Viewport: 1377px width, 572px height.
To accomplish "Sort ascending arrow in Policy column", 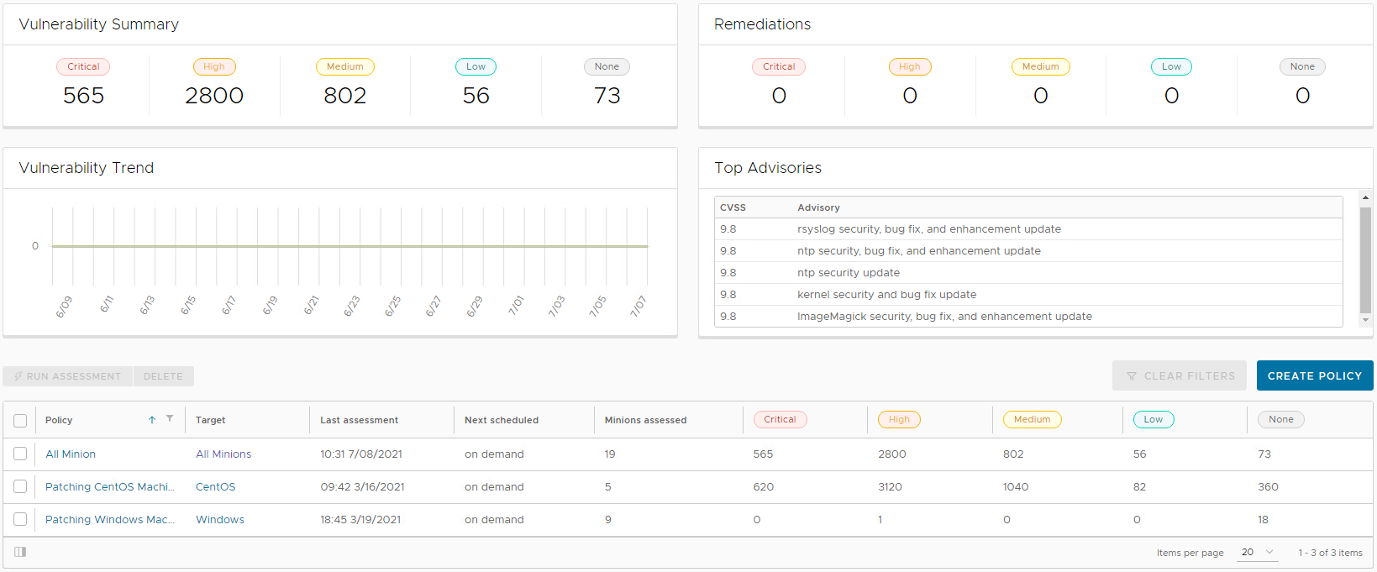I will tap(152, 420).
